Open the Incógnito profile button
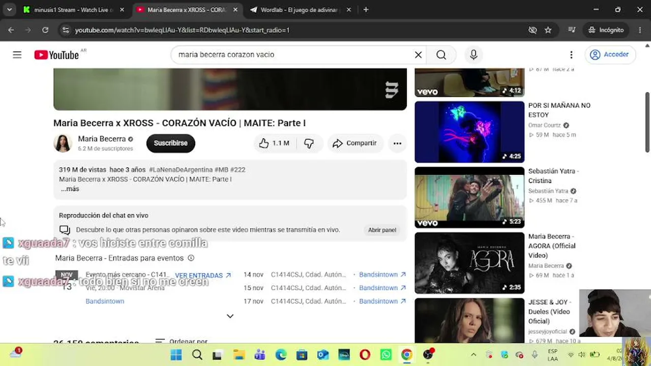The image size is (651, 366). pos(606,30)
